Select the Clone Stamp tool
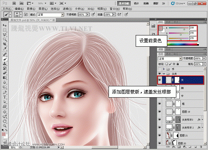This screenshot has height=150, width=208. (5, 64)
